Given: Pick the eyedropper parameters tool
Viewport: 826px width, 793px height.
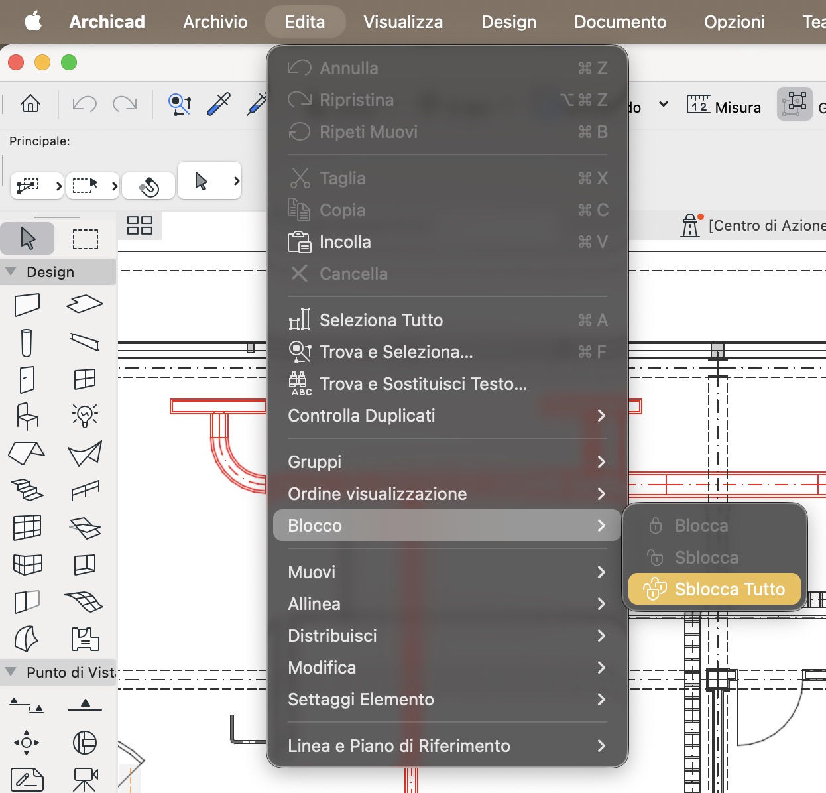Looking at the screenshot, I should click(218, 104).
